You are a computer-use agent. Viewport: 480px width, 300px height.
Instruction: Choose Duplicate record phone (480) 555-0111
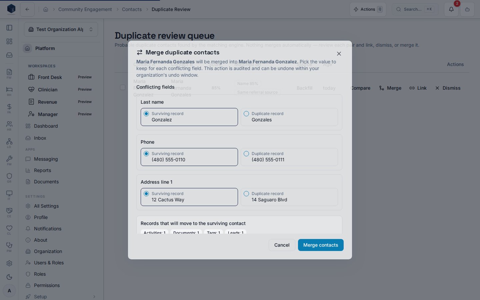[289, 157]
